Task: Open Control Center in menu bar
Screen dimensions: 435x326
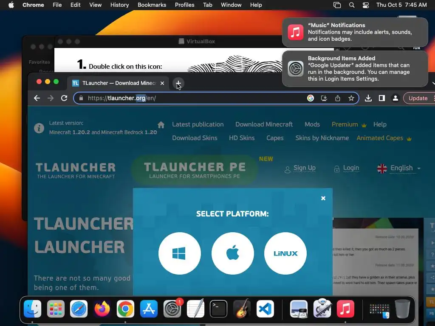Action: click(366, 5)
